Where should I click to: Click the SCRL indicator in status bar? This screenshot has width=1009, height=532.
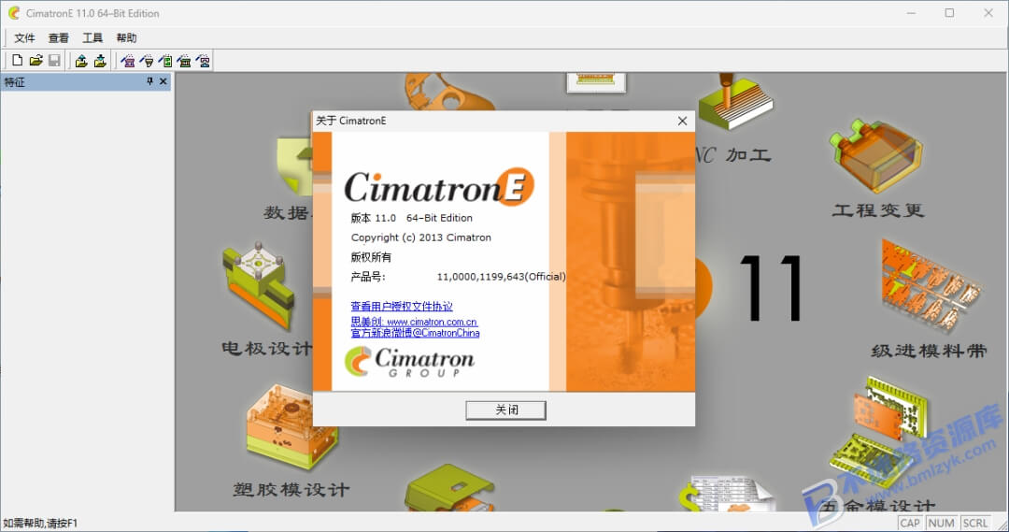coord(975,523)
